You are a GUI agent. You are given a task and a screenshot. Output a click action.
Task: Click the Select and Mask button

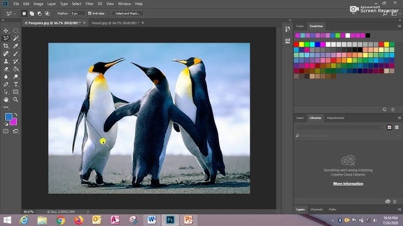127,13
